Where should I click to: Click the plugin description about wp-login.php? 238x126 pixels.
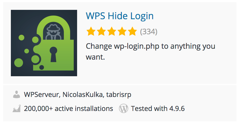click(150, 51)
